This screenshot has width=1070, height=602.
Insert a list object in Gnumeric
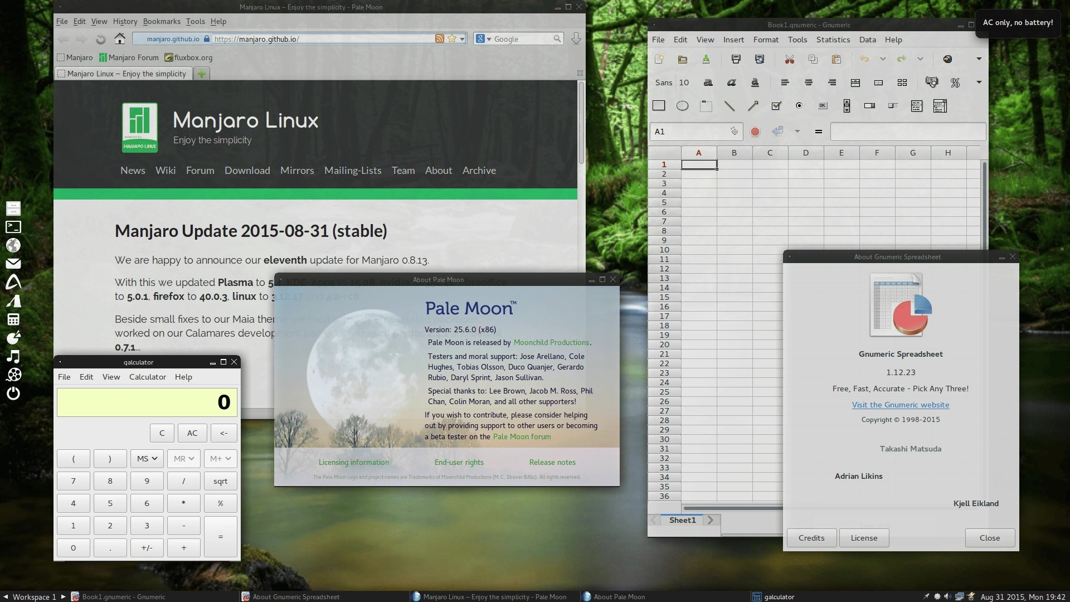pyautogui.click(x=917, y=106)
